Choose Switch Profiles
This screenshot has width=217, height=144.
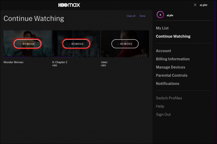[169, 98]
